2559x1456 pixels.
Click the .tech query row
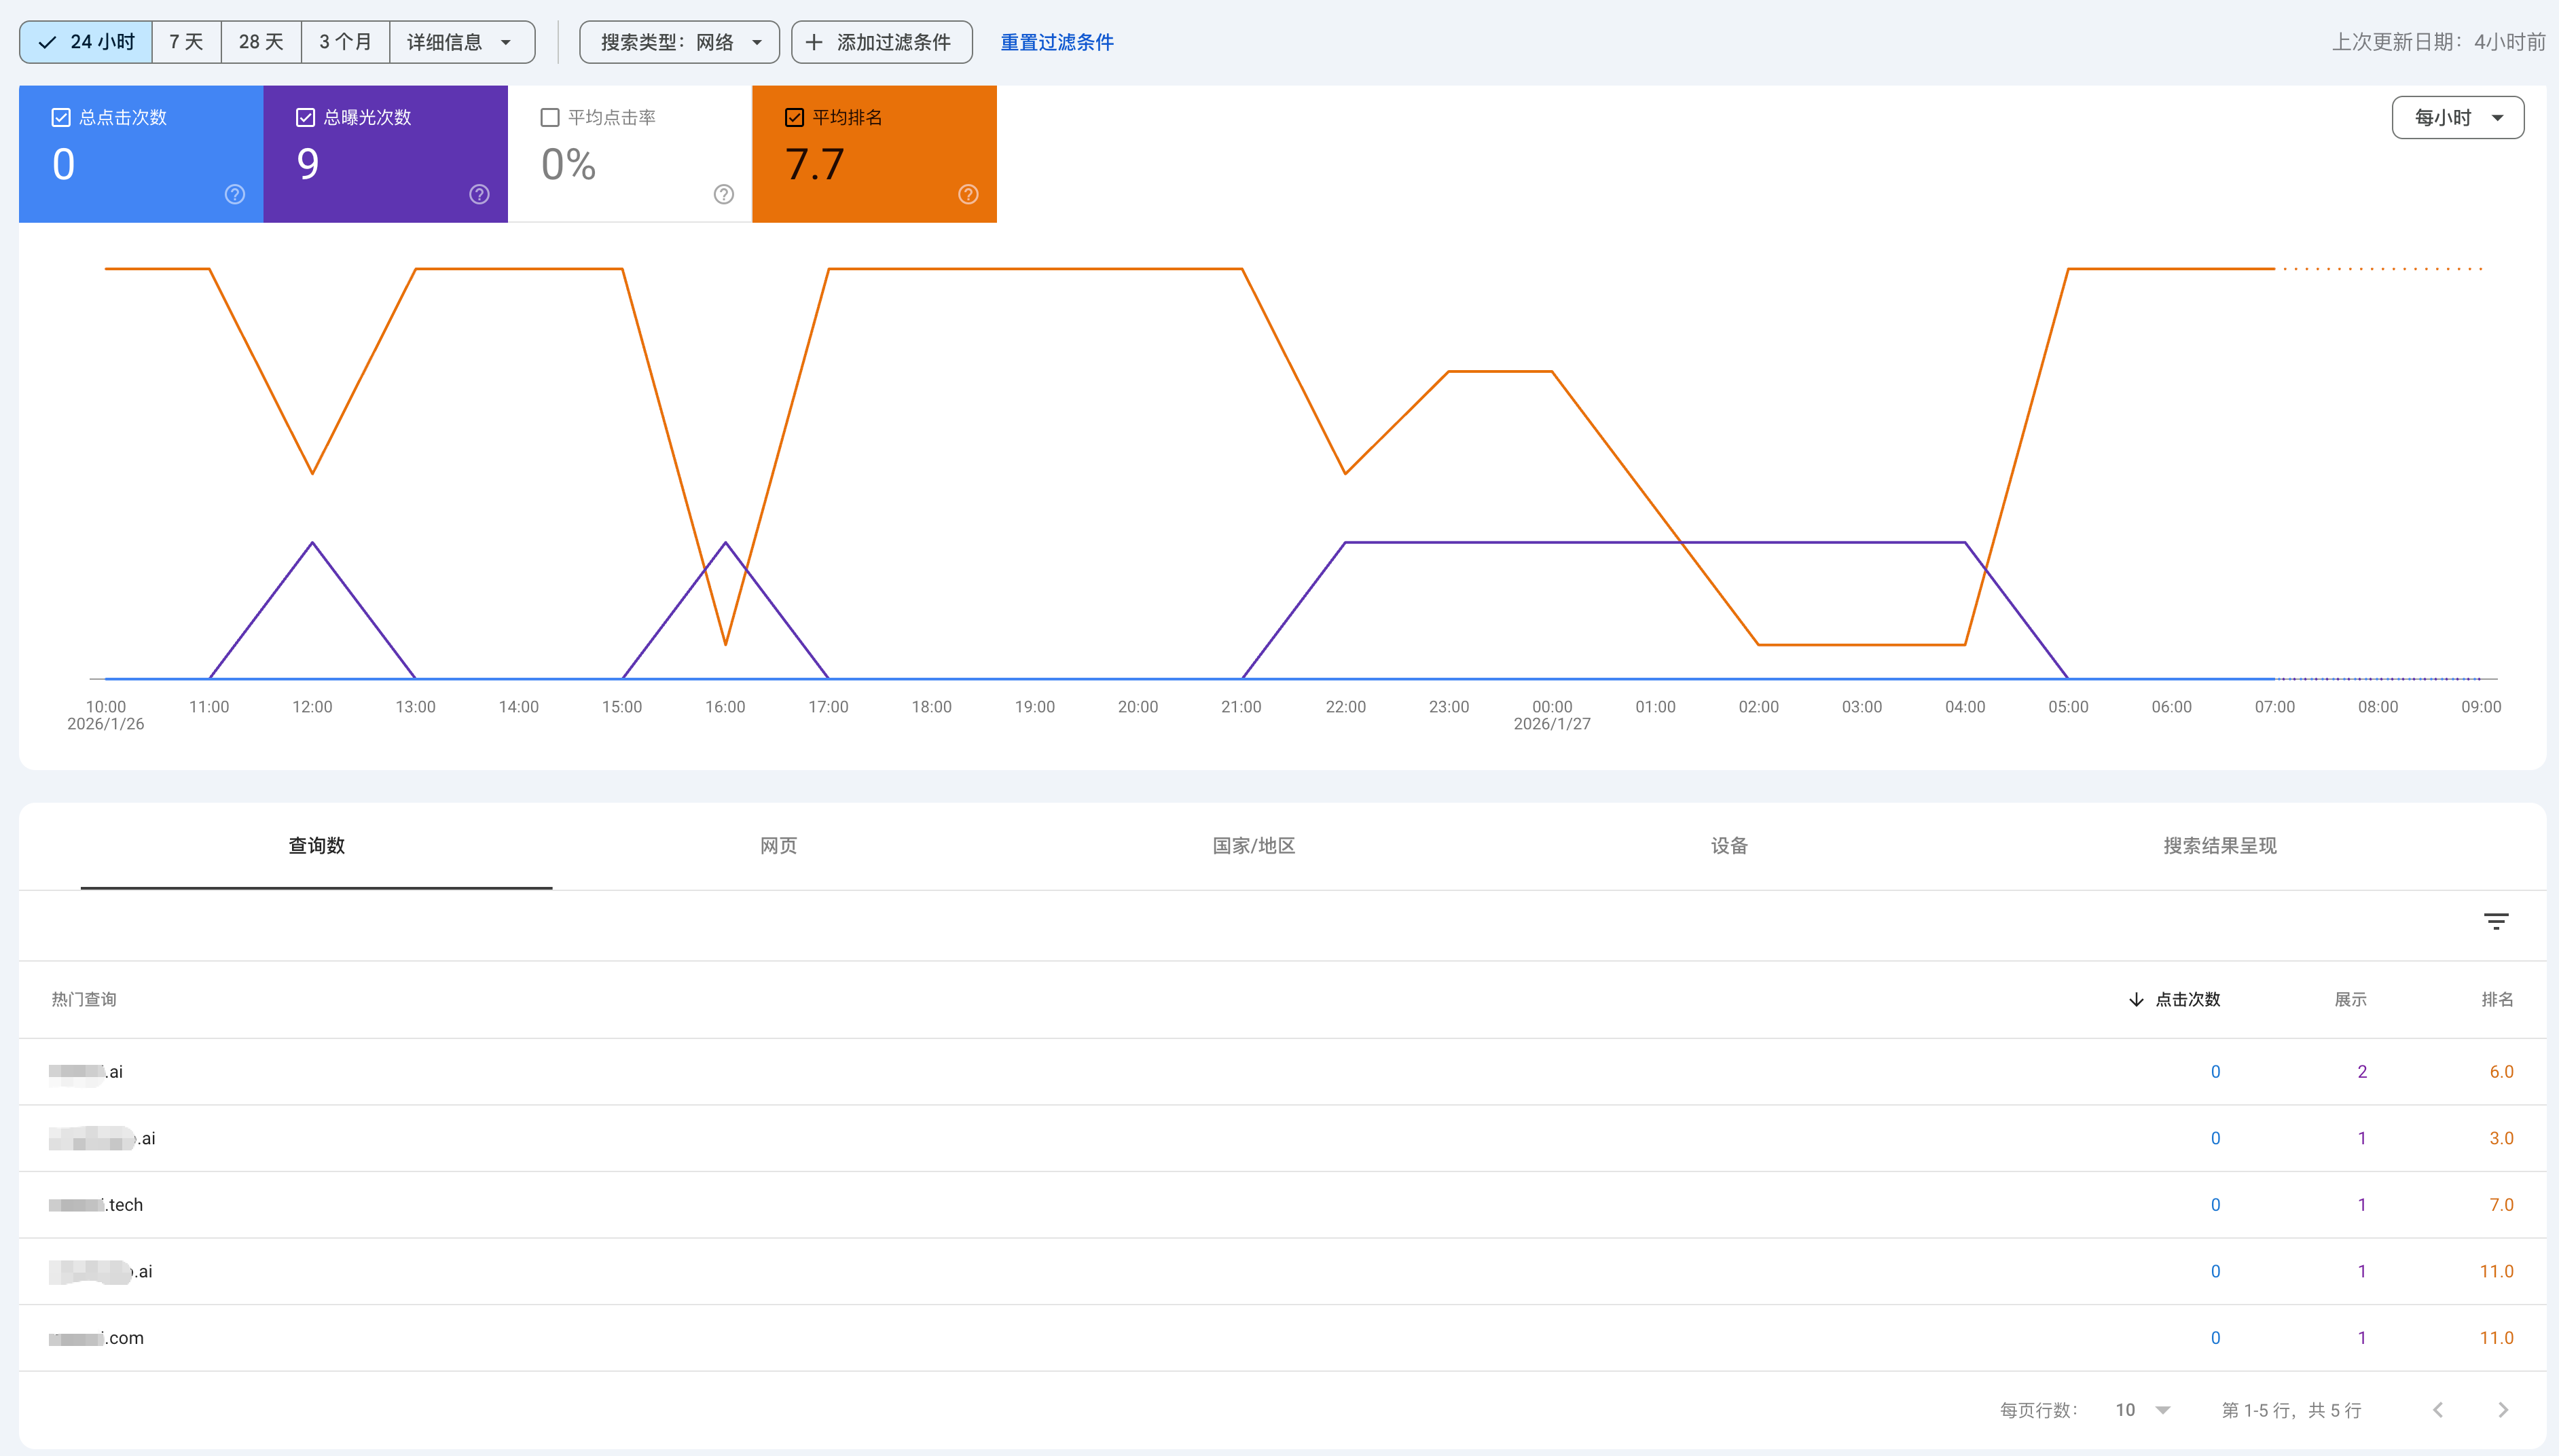[126, 1205]
